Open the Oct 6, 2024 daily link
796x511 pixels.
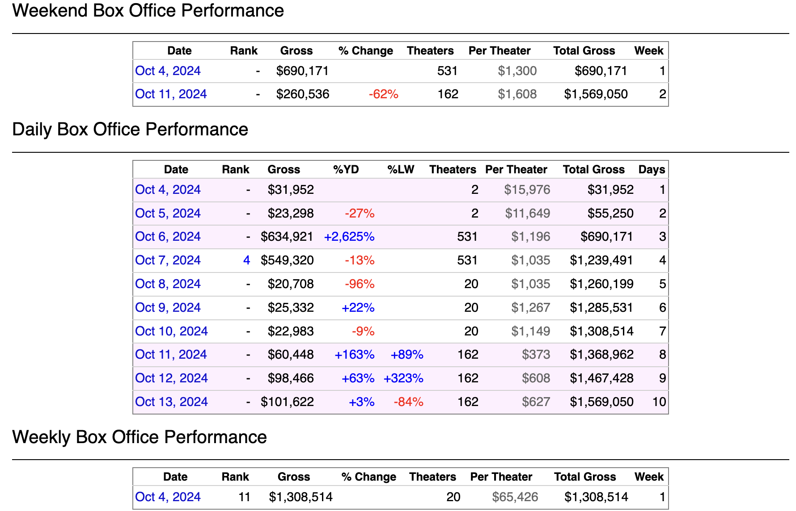pos(168,237)
